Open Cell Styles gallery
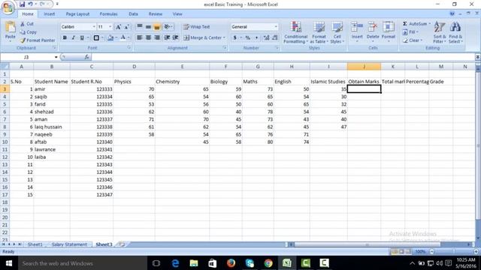 coord(337,32)
